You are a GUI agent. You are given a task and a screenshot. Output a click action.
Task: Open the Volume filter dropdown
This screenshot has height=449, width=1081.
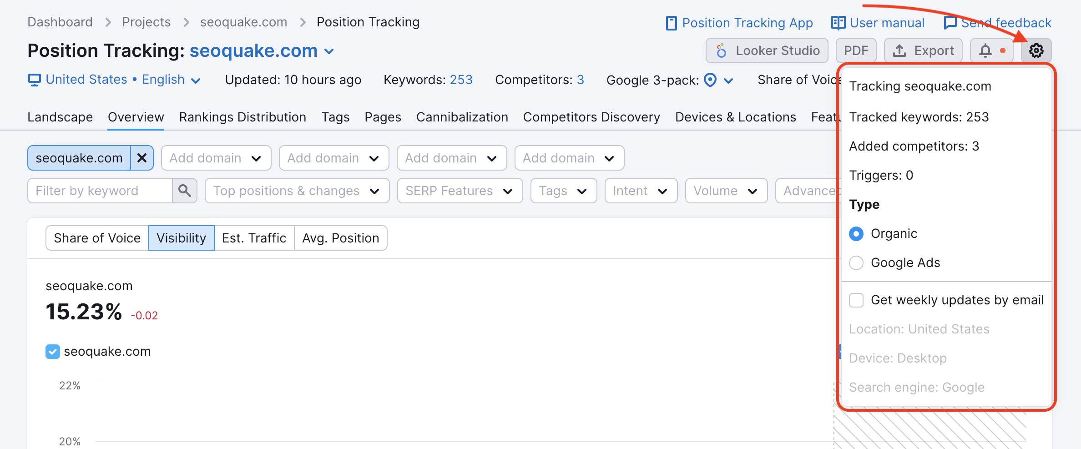pos(726,191)
